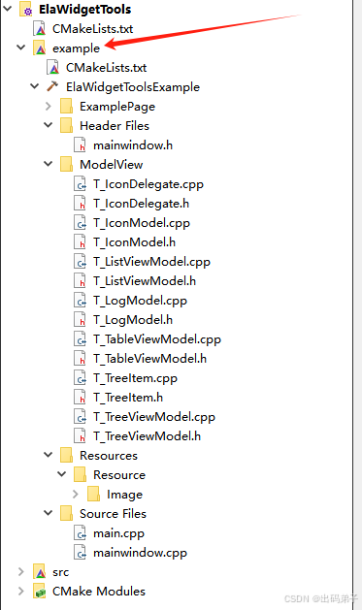Click the CMake icon of the root CMakeLists.txt
Image resolution: width=362 pixels, height=610 pixels.
40,29
